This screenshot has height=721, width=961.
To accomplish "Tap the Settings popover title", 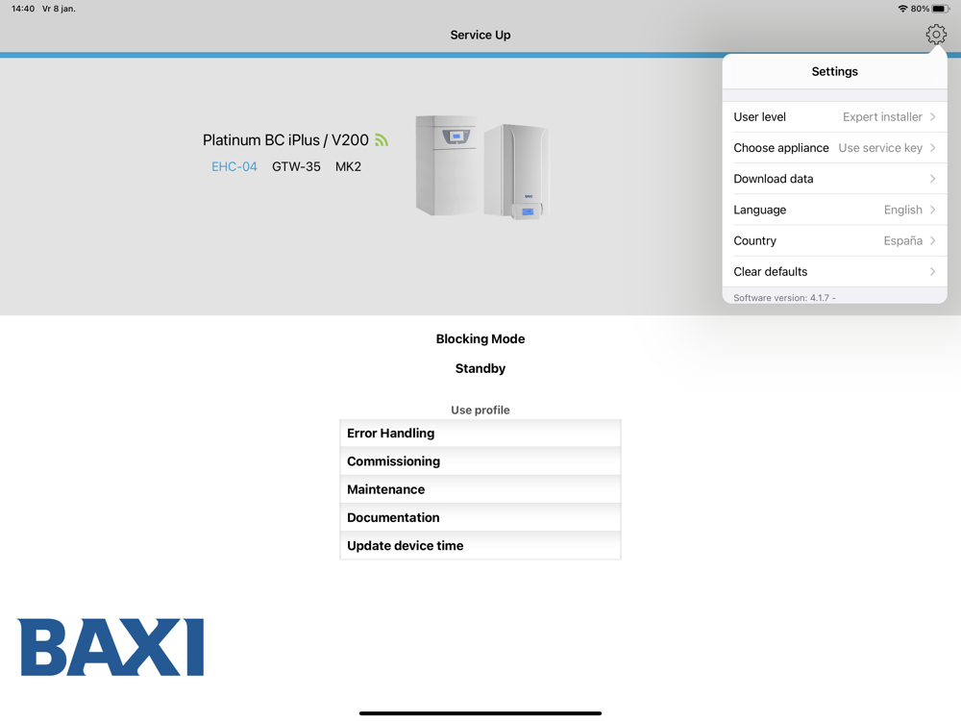I will [835, 72].
